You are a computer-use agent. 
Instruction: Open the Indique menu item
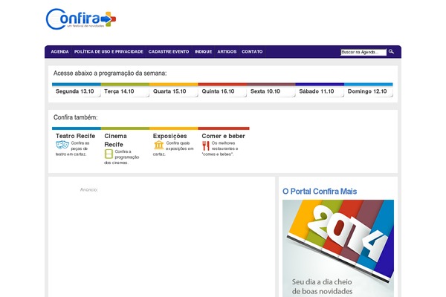(203, 52)
